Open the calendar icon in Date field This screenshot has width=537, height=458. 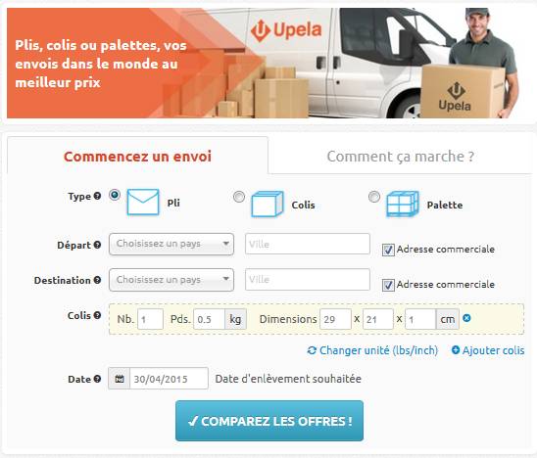pos(120,379)
